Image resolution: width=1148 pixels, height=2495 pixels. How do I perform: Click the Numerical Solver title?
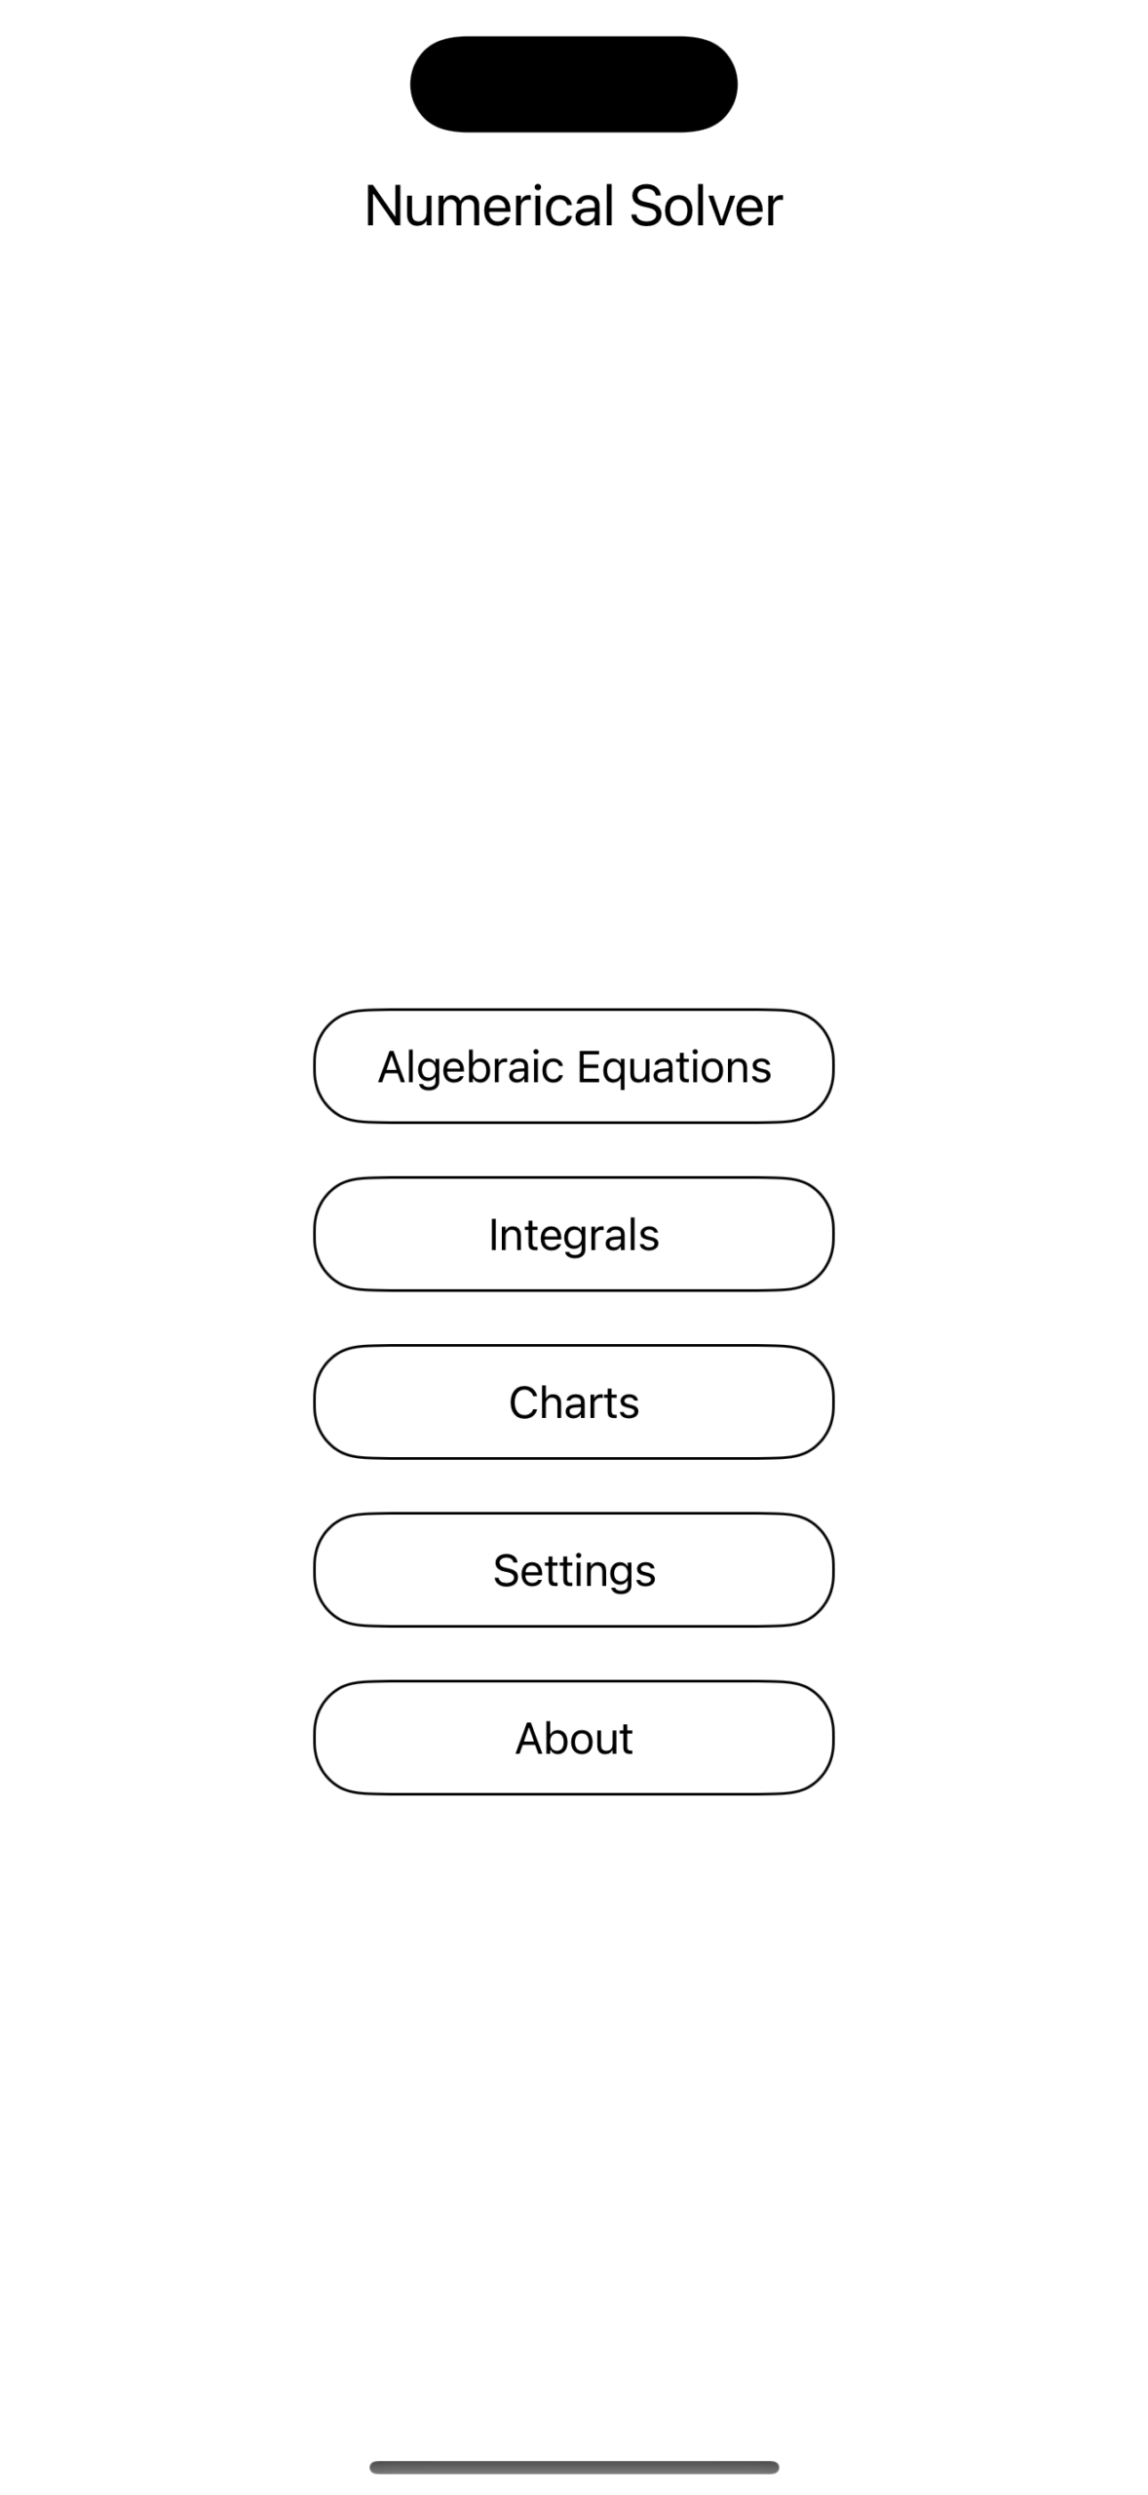coord(573,206)
